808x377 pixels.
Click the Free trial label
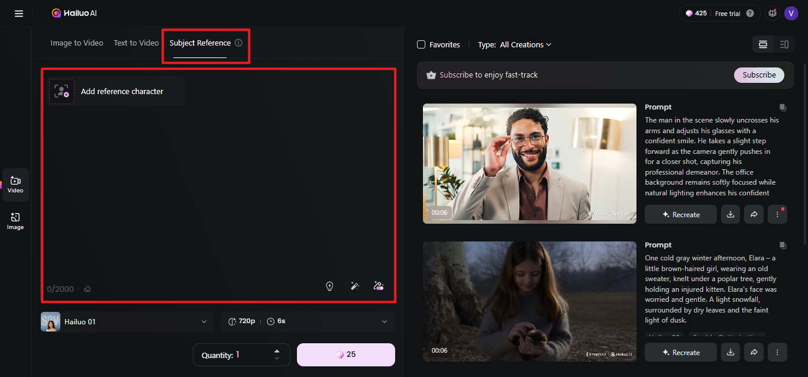[728, 14]
